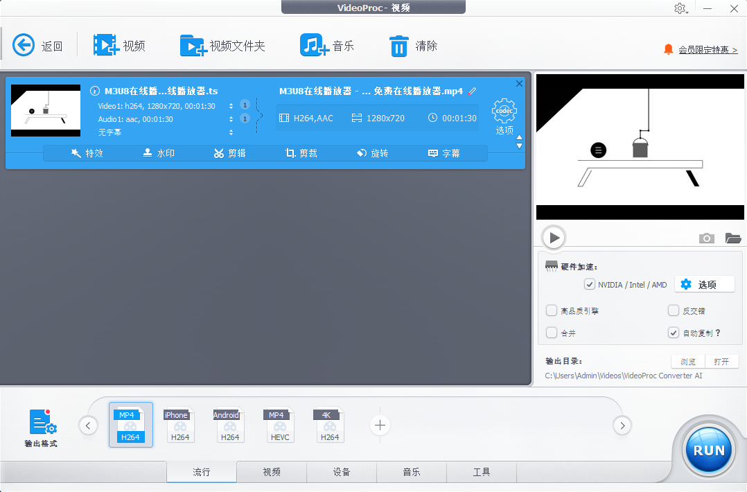The width and height of the screenshot is (747, 492).
Task: Open 剪辑 cut tool
Action: [x=229, y=153]
